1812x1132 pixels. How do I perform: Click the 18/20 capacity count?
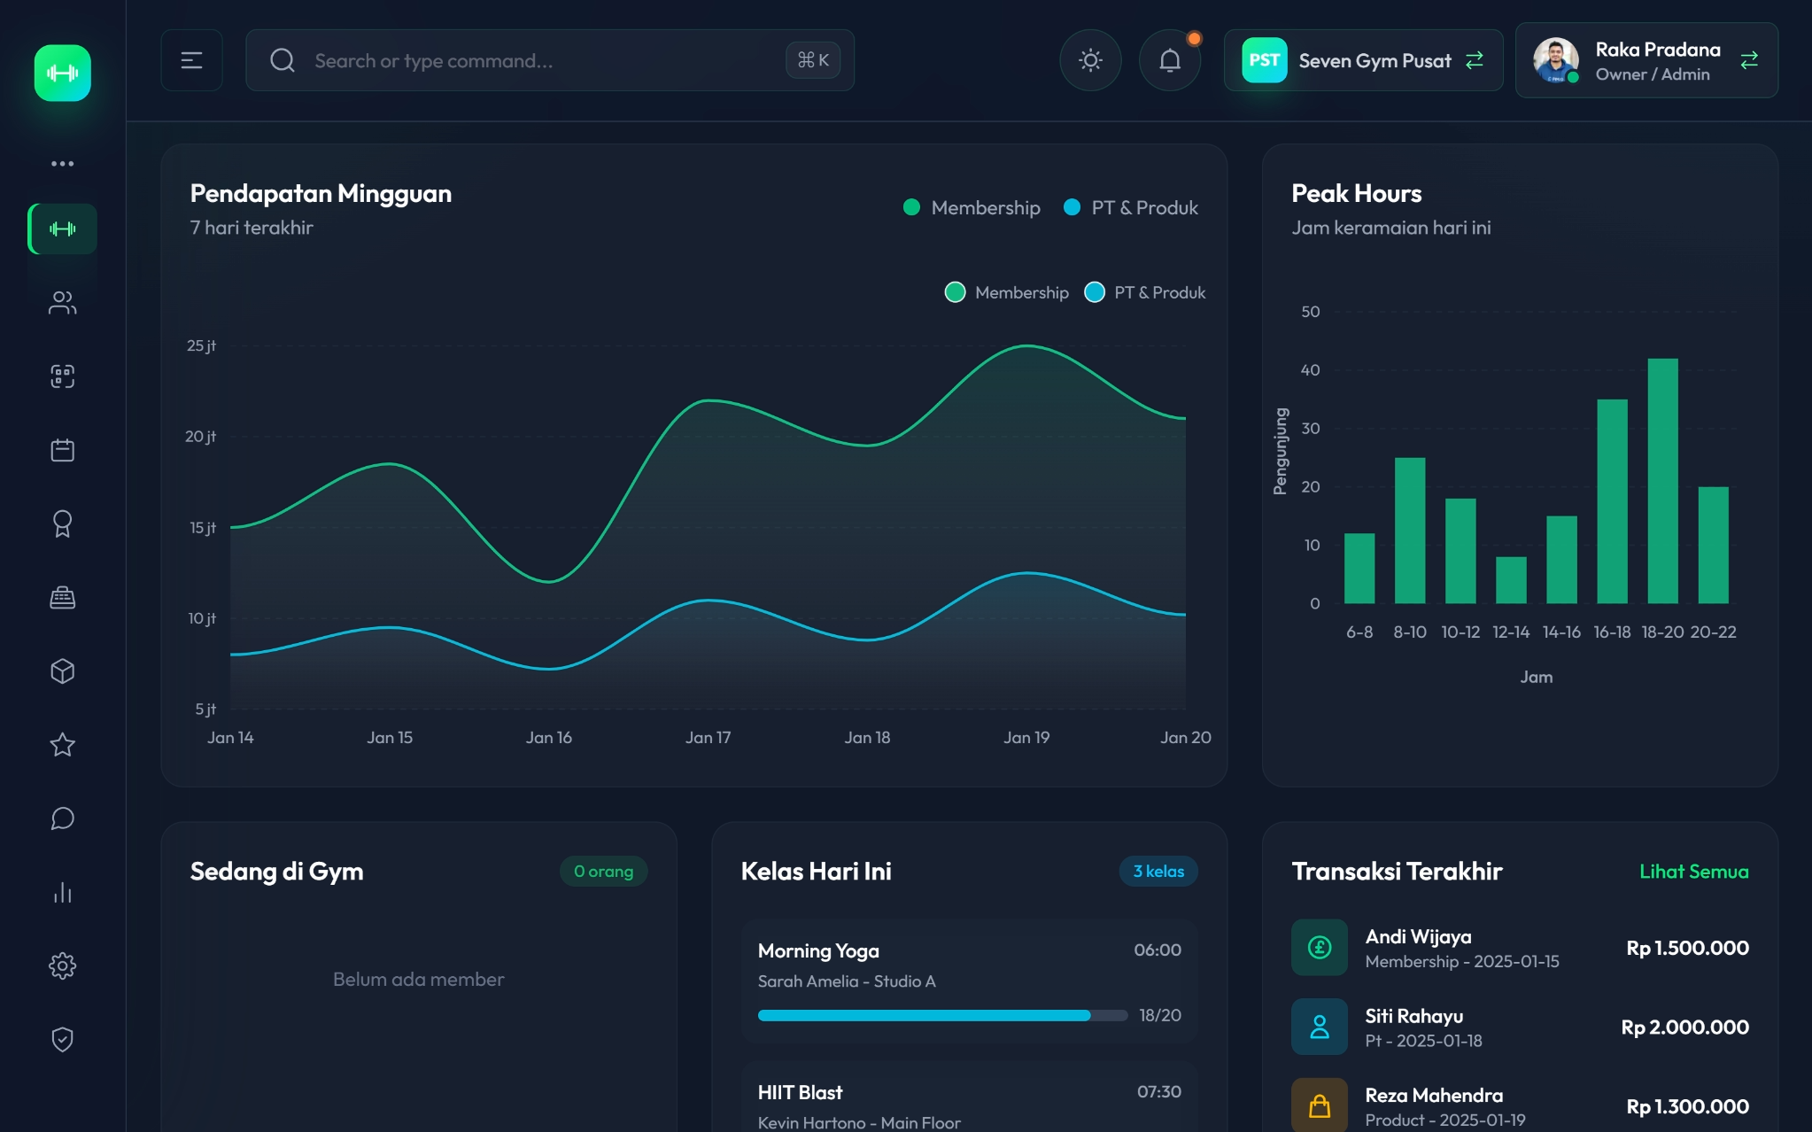pyautogui.click(x=1159, y=1016)
